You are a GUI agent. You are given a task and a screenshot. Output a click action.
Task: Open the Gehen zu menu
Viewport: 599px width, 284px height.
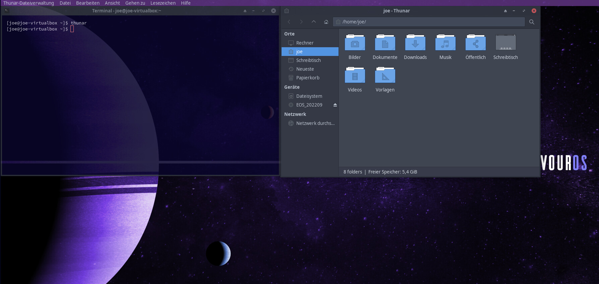[x=135, y=3]
